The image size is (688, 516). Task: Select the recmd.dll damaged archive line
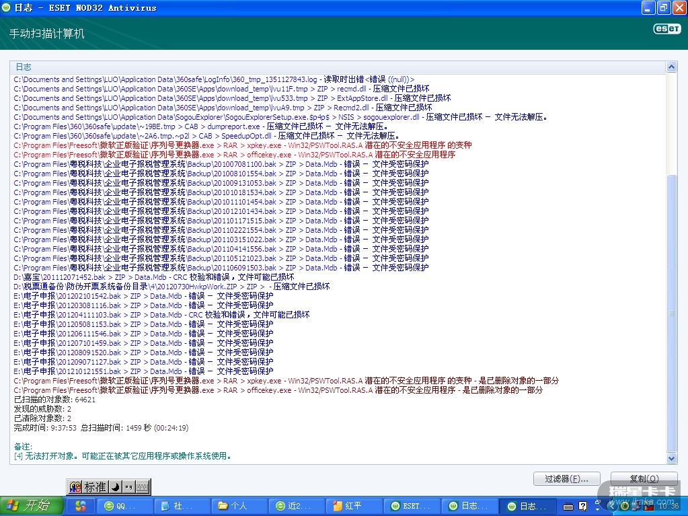[221, 89]
